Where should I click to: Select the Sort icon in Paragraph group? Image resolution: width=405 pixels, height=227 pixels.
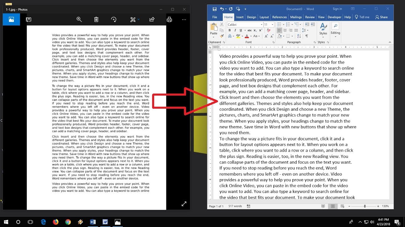point(299,36)
